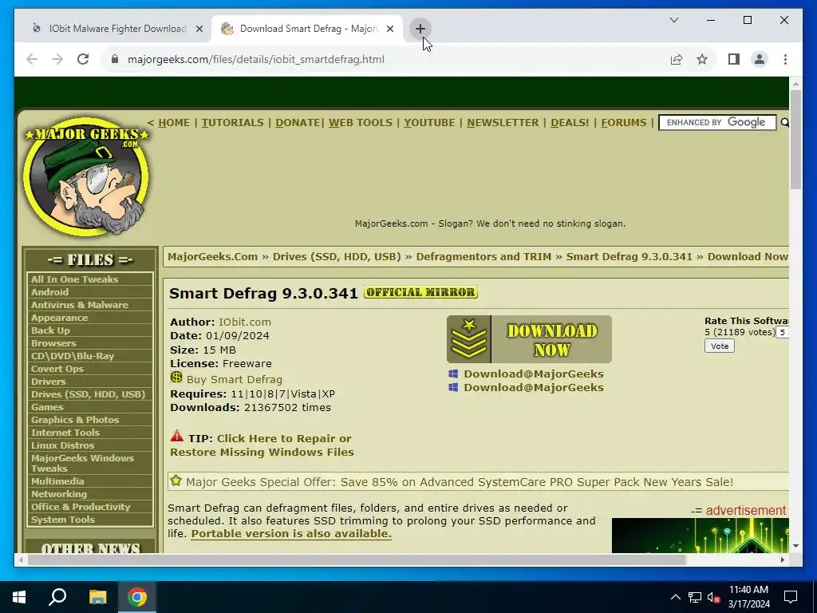Open Chrome three-dot menu
The height and width of the screenshot is (613, 817).
pos(785,59)
